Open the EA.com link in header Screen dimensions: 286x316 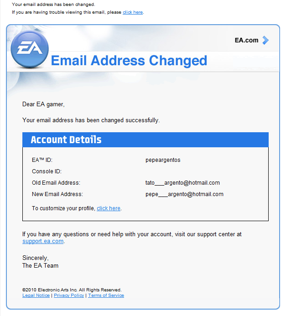246,40
